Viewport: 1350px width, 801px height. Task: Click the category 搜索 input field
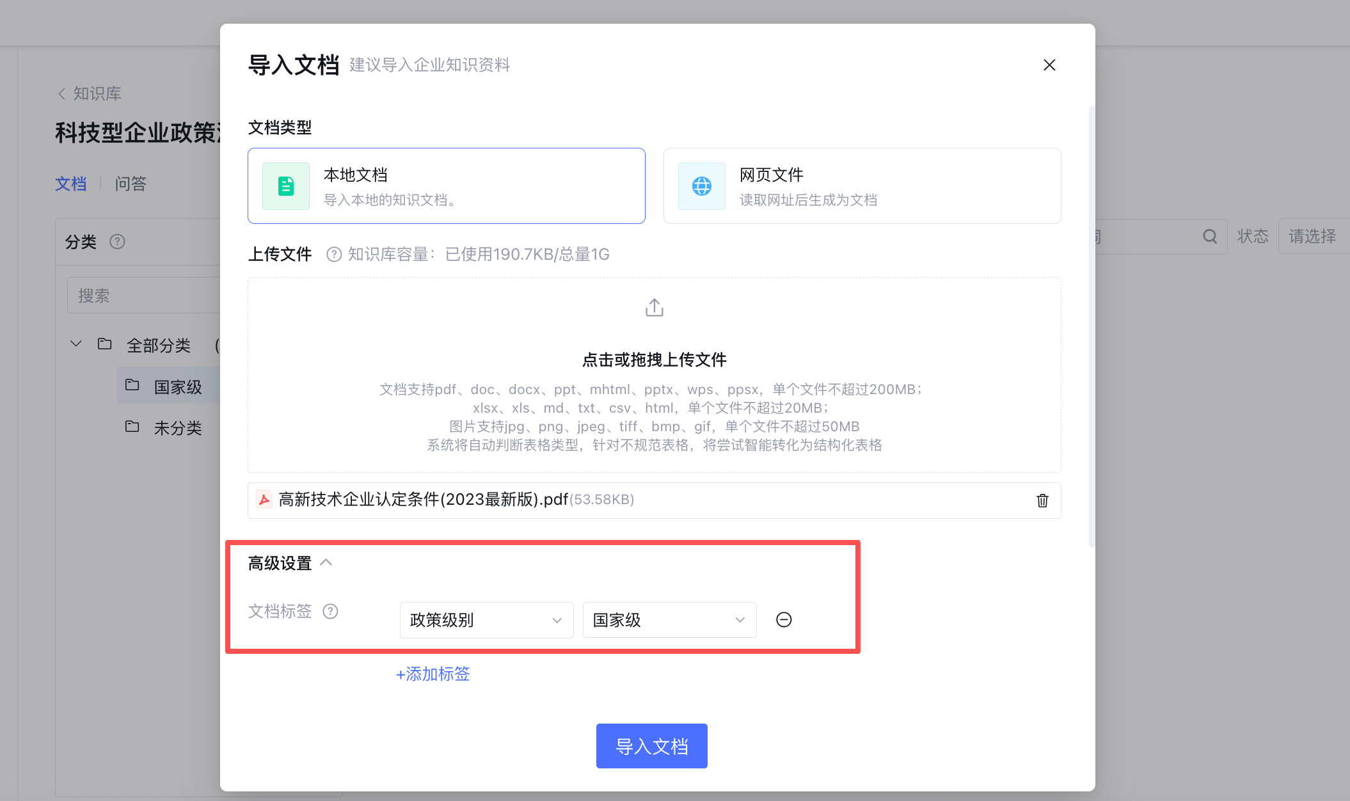144,296
